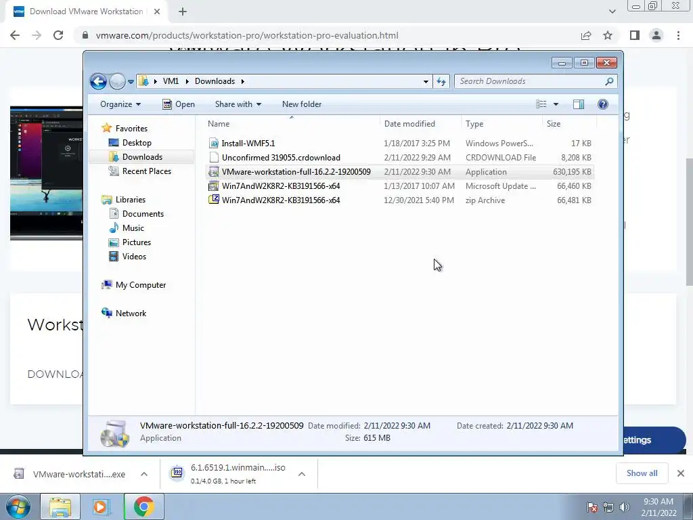Open the Chrome profile avatar
Image resolution: width=693 pixels, height=520 pixels.
(656, 35)
